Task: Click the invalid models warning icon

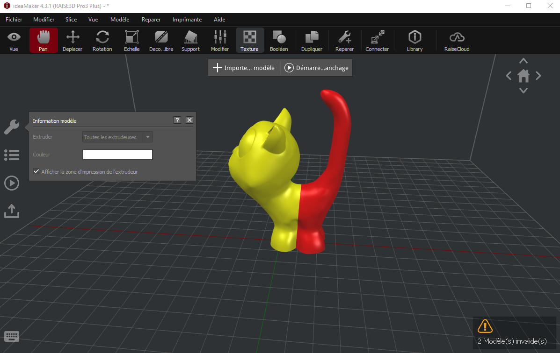Action: pyautogui.click(x=485, y=326)
